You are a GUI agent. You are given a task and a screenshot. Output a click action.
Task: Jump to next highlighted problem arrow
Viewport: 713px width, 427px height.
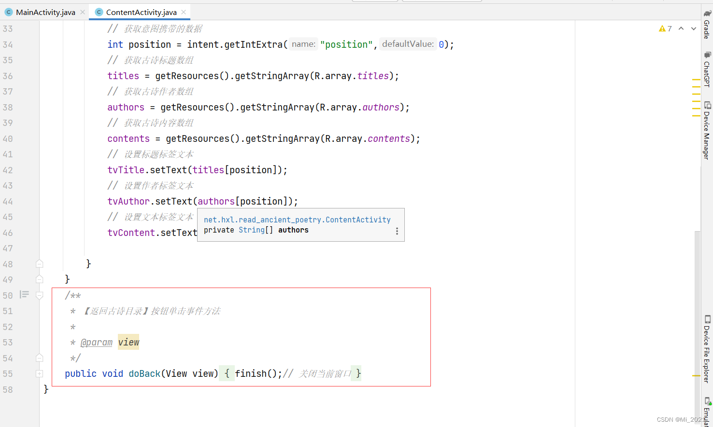point(694,28)
